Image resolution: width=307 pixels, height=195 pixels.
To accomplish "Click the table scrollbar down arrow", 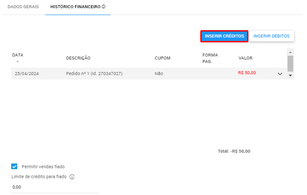I will point(290,75).
